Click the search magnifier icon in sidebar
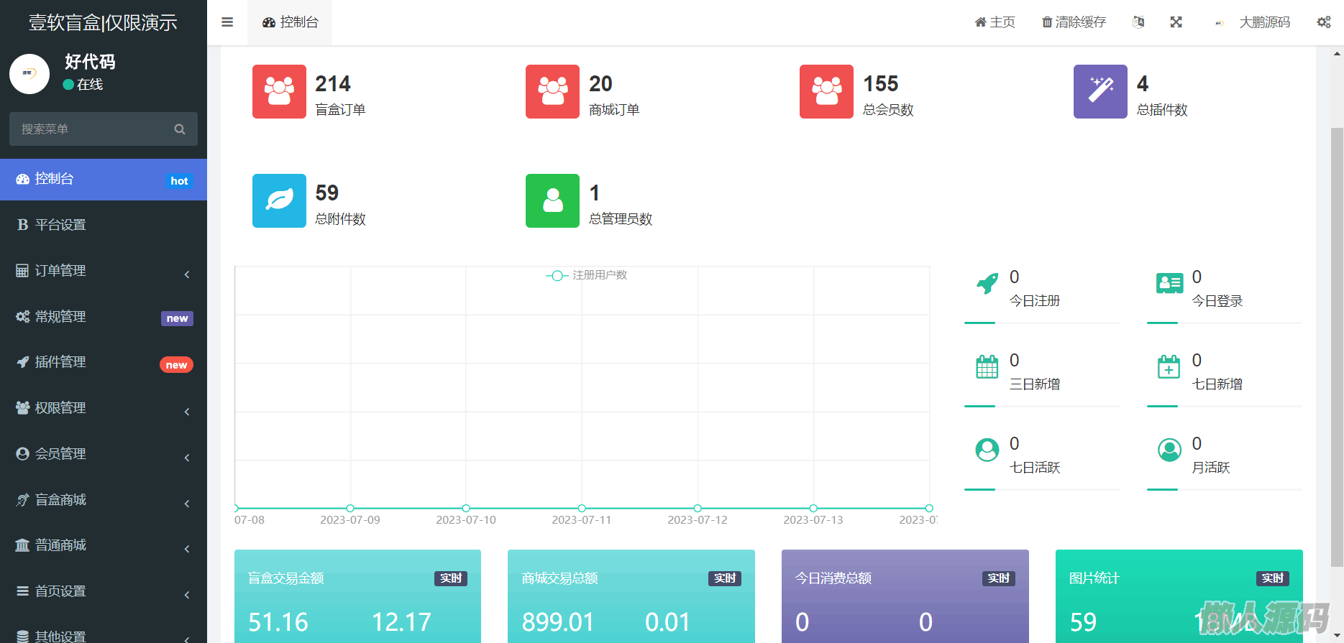Screen dimensions: 1344x643 point(180,129)
